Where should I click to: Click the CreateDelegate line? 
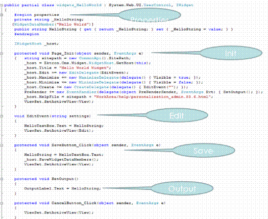106,87
